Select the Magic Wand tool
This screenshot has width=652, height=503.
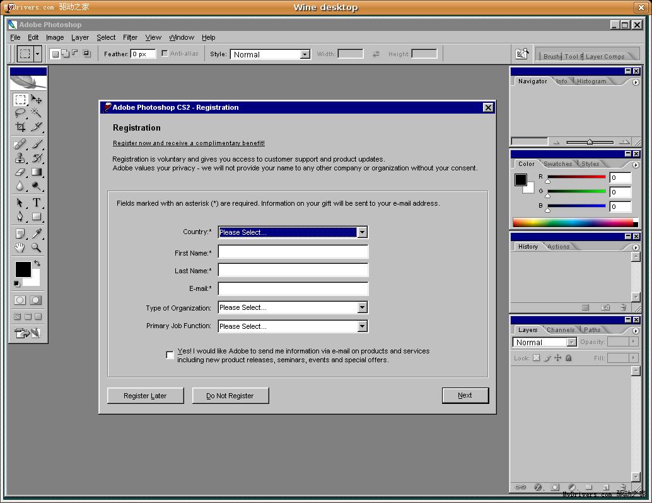point(36,113)
